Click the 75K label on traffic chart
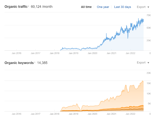 [x=148, y=16]
